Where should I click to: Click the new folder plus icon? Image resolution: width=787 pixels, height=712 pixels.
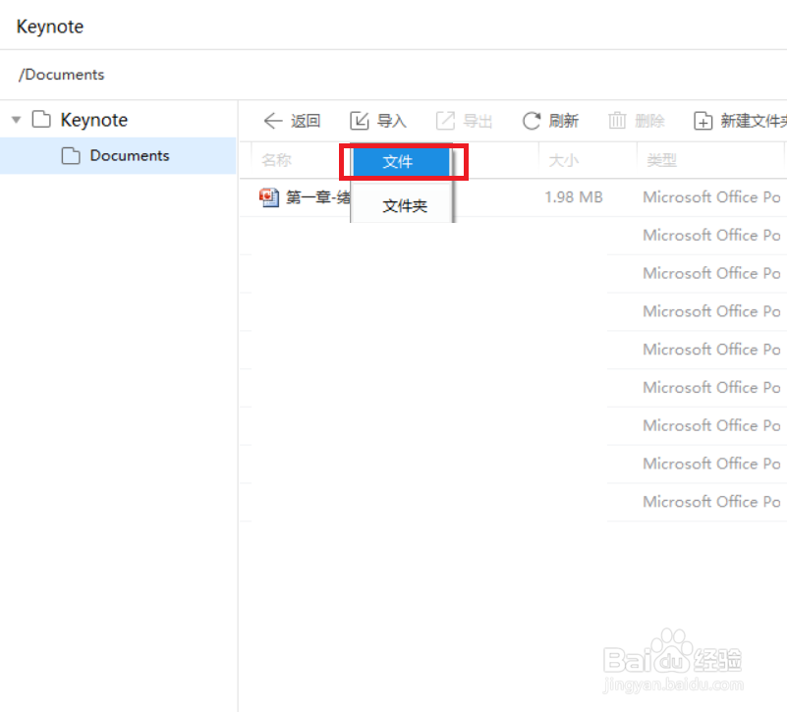pyautogui.click(x=703, y=121)
